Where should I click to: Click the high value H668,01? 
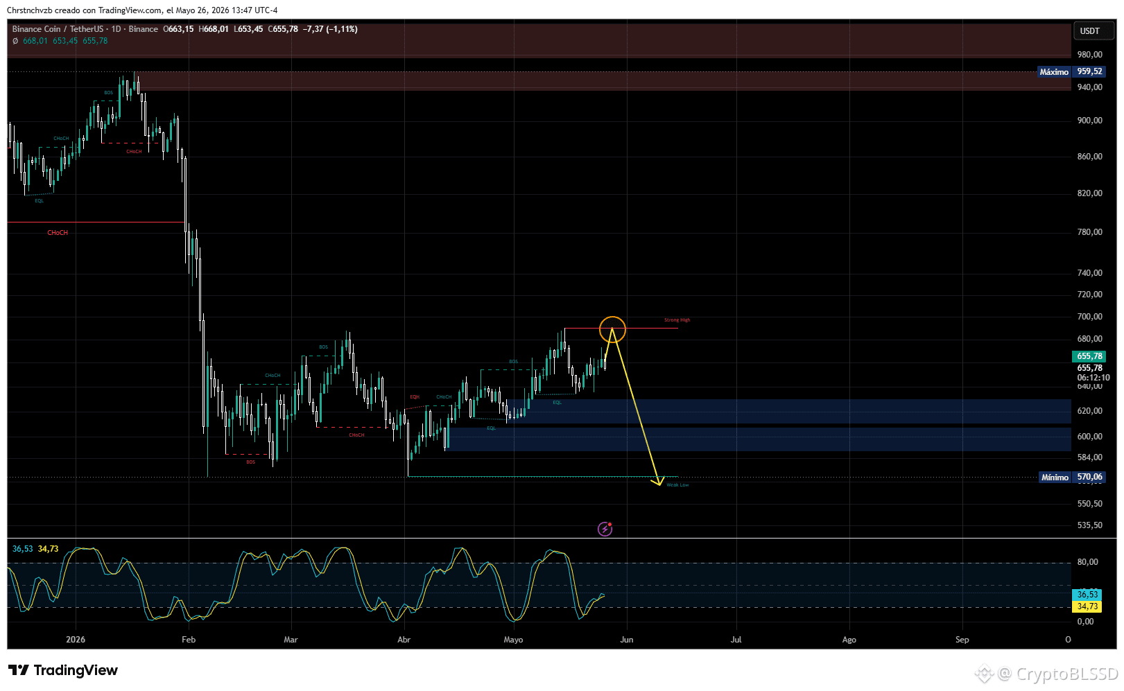click(x=214, y=29)
